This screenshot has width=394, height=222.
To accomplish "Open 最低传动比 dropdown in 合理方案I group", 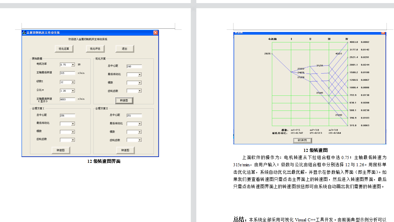I will [x=73, y=123].
